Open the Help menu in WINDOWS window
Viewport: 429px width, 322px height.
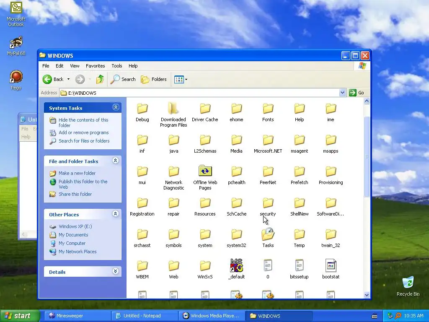click(133, 66)
